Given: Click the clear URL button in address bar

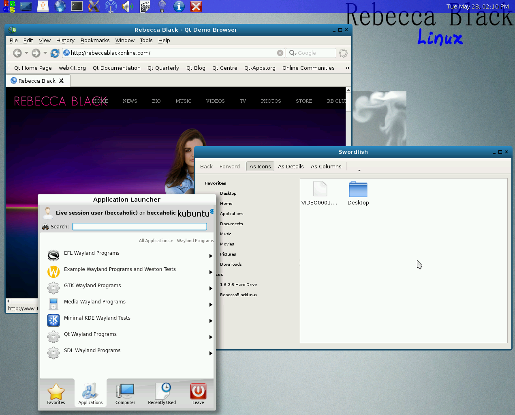Looking at the screenshot, I should [x=280, y=53].
